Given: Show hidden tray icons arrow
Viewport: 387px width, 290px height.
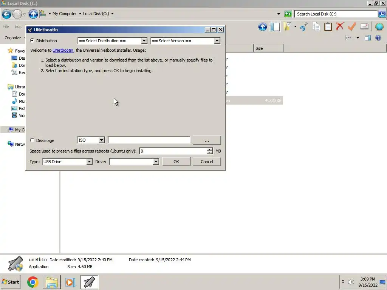Looking at the screenshot, I should pos(342,281).
